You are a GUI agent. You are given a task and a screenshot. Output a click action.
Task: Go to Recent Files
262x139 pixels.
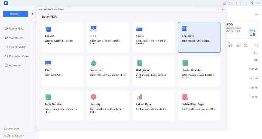tap(14, 28)
